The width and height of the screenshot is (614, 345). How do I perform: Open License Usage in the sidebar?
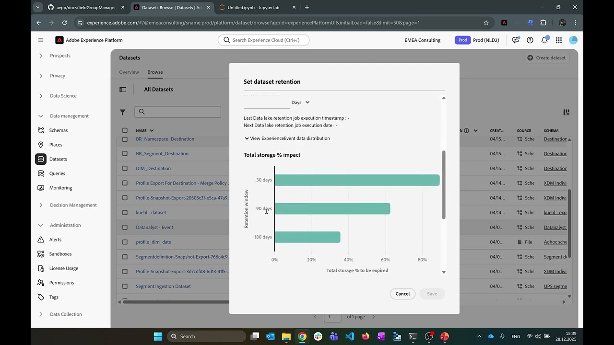click(x=63, y=268)
